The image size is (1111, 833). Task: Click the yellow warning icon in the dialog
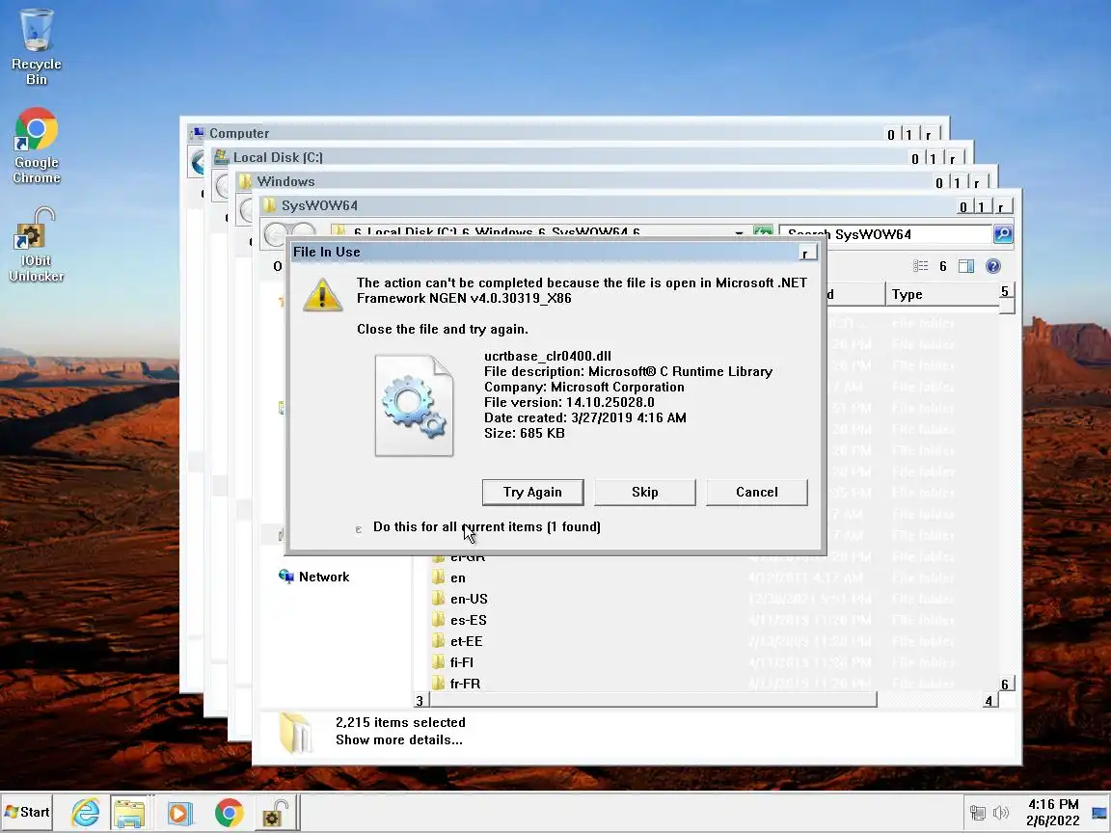click(322, 295)
